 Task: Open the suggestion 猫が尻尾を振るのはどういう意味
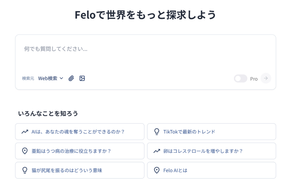67,170
